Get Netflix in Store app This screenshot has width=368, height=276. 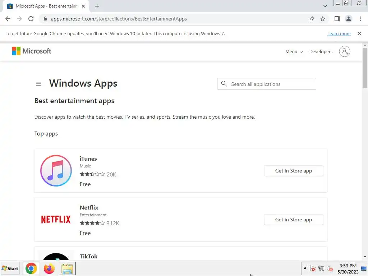294,220
